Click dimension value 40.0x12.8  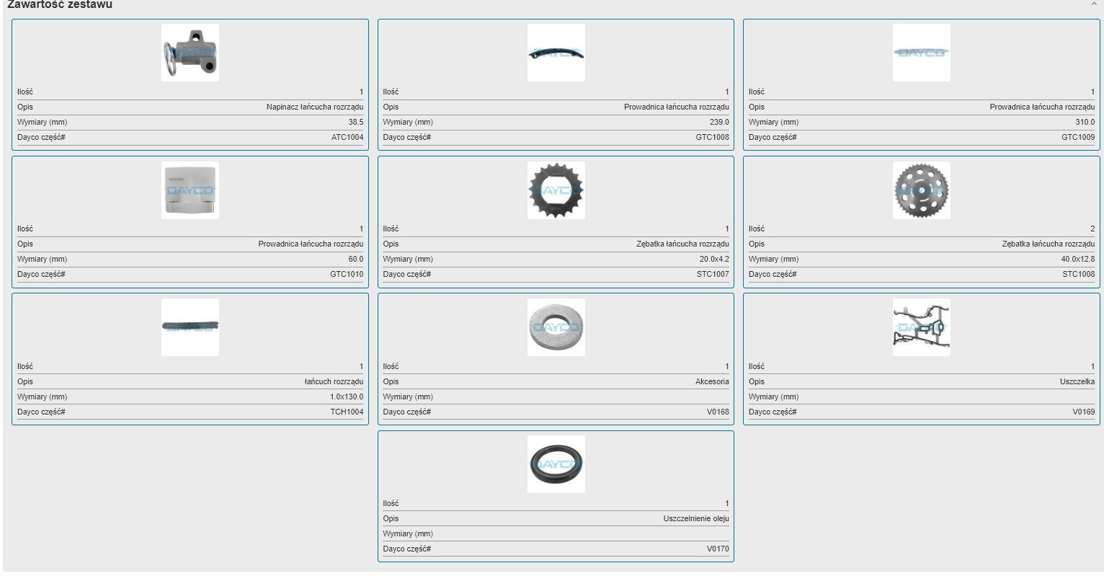coord(1077,259)
